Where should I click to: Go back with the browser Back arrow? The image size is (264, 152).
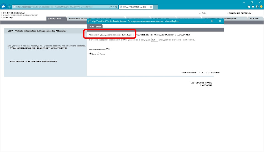pos(3,7)
